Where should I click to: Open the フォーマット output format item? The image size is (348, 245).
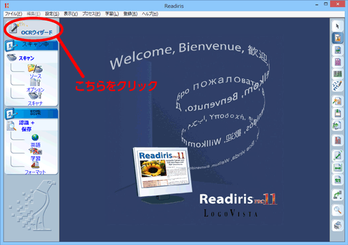(35, 168)
